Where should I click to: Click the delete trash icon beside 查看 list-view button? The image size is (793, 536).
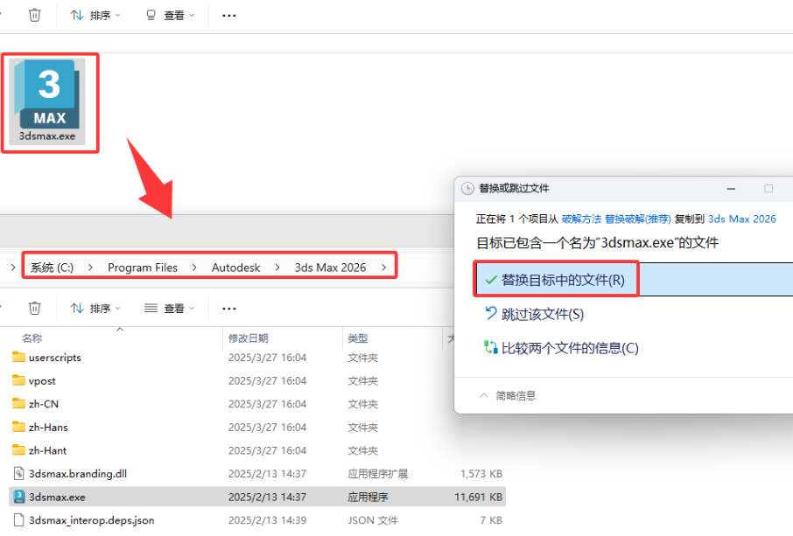34,308
